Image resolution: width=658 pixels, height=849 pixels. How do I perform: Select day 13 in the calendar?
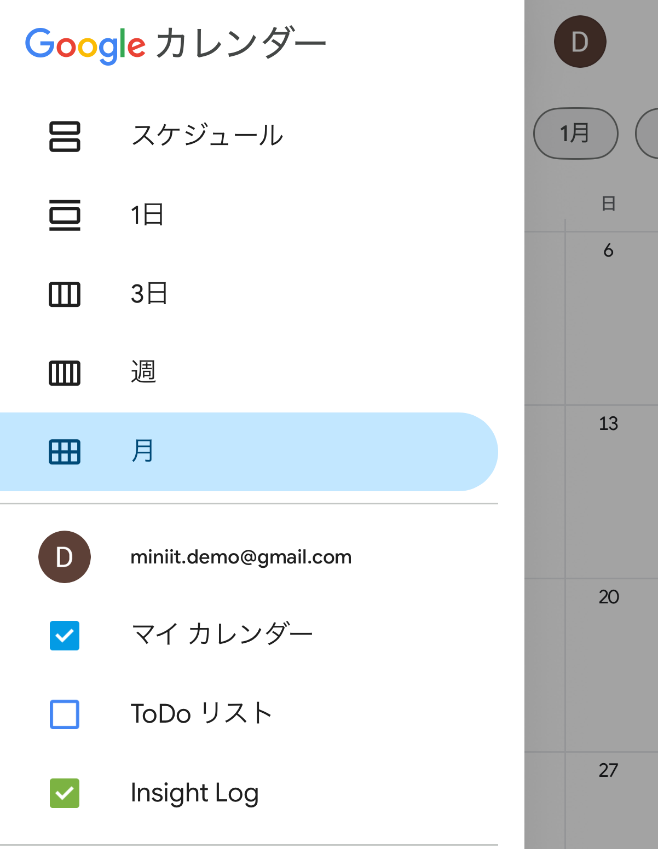(608, 423)
